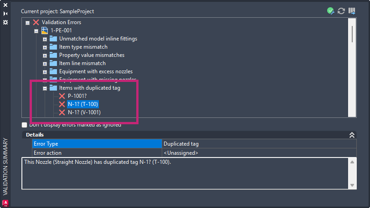Click the 1-PE-001 drawing icon
Screen dimensions: 370x208
[x=45, y=30]
